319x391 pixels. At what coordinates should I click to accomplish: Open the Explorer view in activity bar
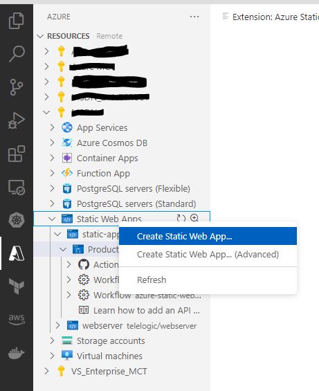(16, 21)
